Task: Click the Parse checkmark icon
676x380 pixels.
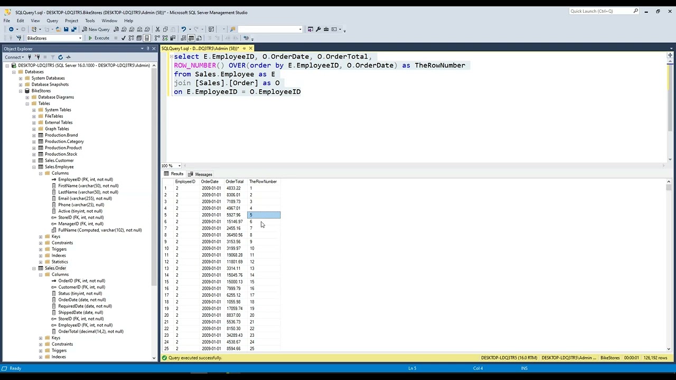Action: click(x=124, y=38)
